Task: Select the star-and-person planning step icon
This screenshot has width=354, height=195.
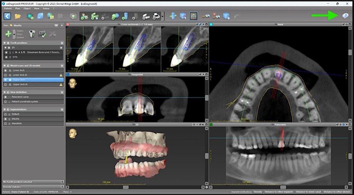Action: pos(85,16)
